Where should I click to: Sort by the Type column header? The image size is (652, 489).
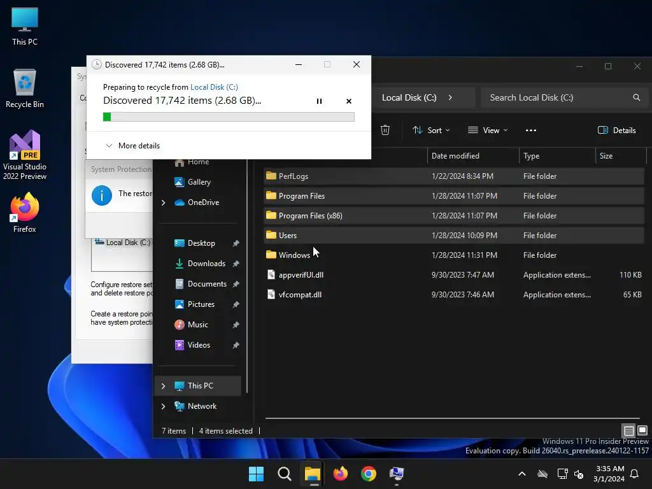tap(557, 156)
